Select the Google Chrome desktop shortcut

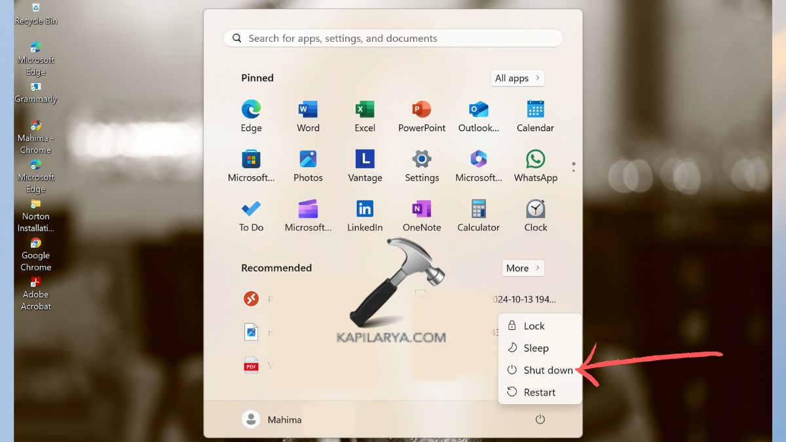pyautogui.click(x=36, y=255)
